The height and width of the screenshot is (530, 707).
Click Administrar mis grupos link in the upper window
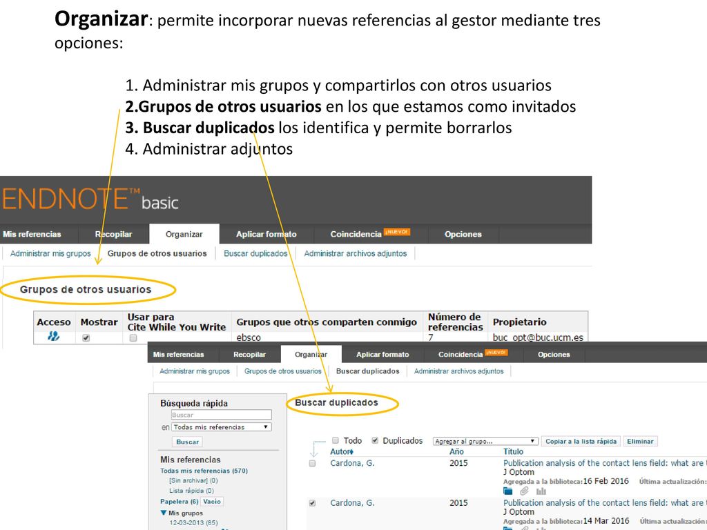tap(50, 254)
